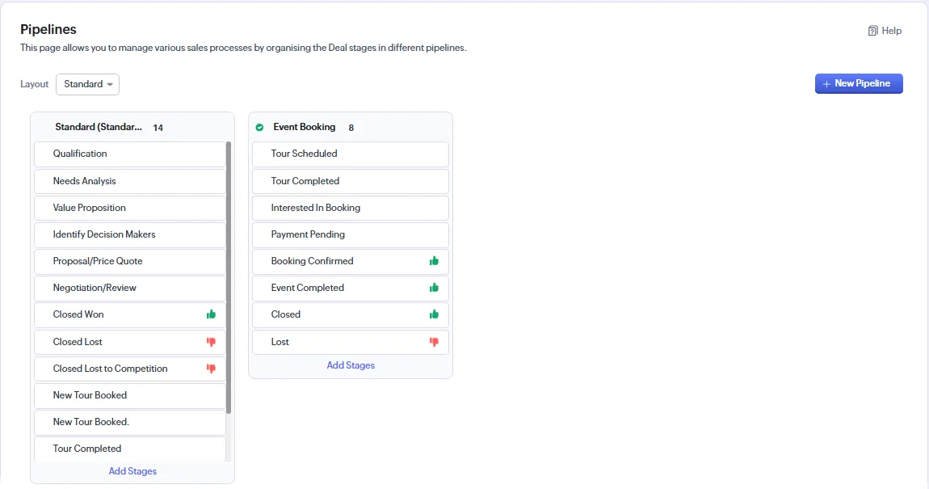Select the Interested In Booking stage

(x=350, y=208)
